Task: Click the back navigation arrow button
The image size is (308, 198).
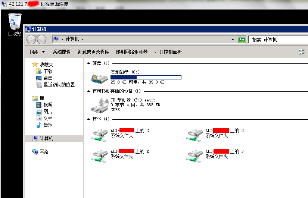Action: (31, 40)
